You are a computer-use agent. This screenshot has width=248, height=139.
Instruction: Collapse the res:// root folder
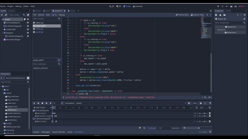click(1, 86)
